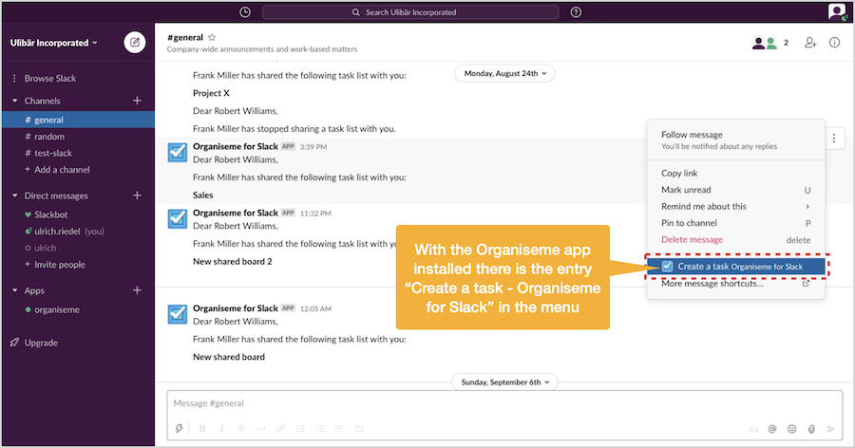
Task: Choose Pin to channel
Action: 735,223
